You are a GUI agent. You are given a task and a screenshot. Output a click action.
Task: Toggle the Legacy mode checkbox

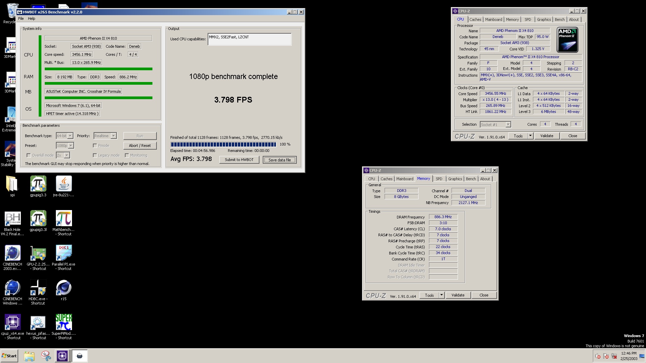95,155
